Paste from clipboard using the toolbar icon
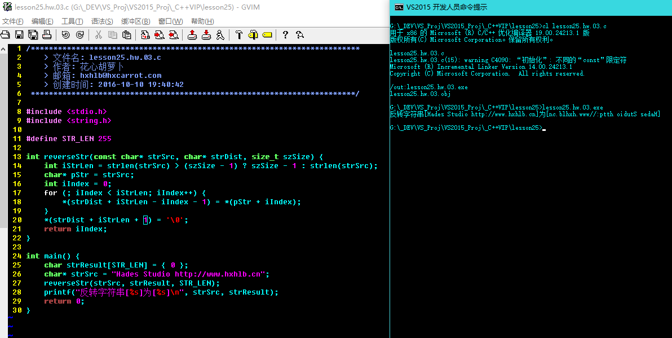This screenshot has width=672, height=338. [x=126, y=35]
